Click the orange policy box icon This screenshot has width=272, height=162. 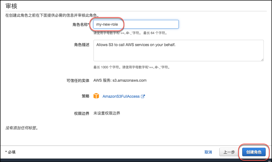(96, 96)
